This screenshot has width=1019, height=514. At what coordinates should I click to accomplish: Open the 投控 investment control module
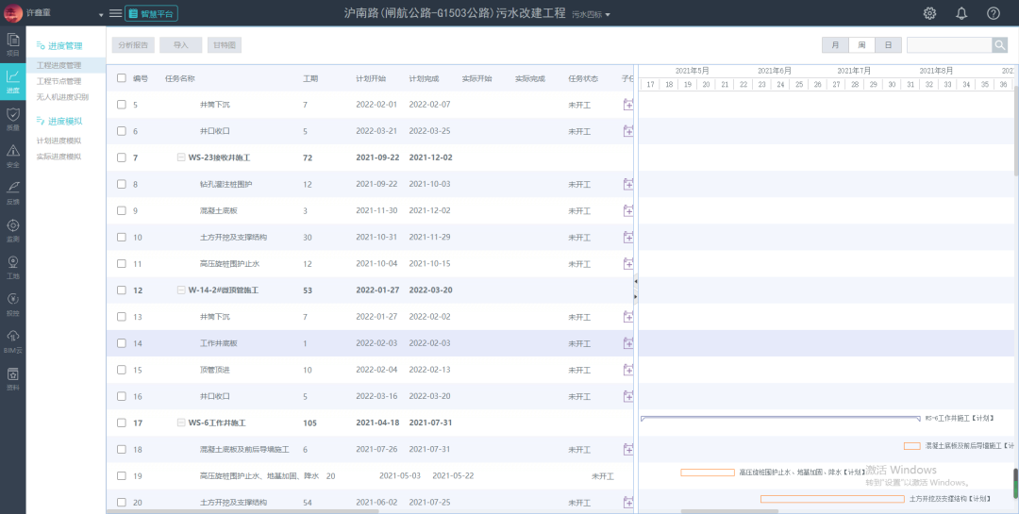point(13,304)
